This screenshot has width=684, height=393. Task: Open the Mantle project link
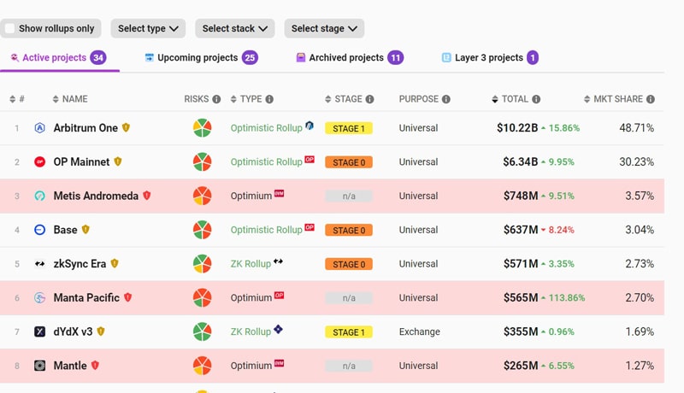70,366
